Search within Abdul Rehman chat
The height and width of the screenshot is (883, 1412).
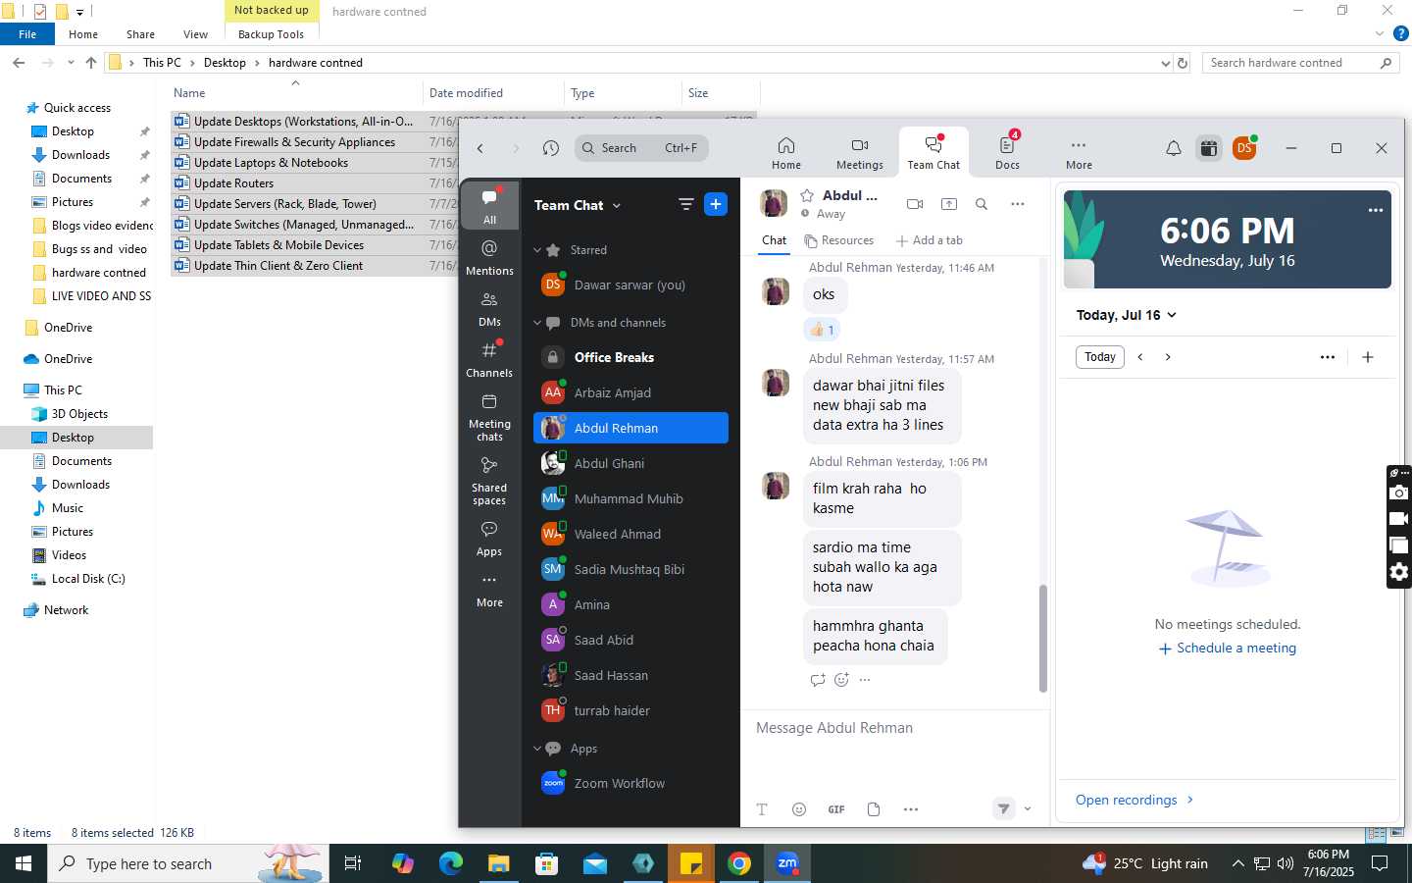point(982,204)
